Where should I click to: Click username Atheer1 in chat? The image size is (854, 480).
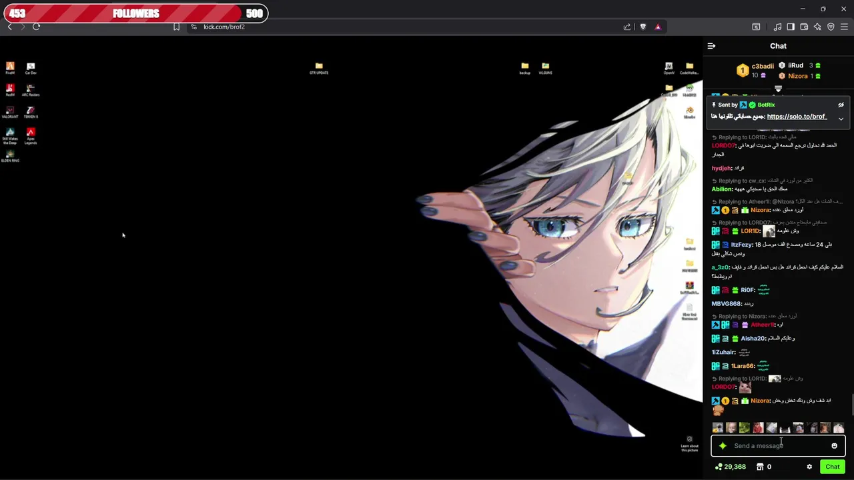762,325
